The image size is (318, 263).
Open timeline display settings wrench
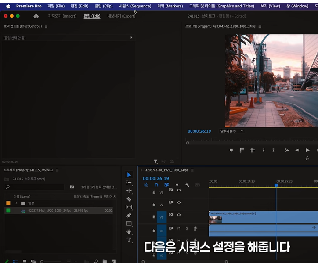pyautogui.click(x=187, y=185)
